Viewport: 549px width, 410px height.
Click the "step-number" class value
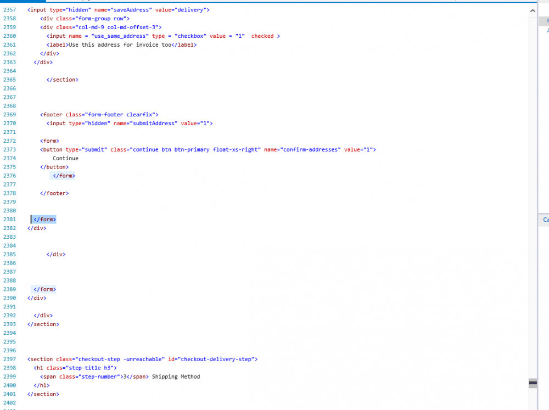tap(99, 377)
